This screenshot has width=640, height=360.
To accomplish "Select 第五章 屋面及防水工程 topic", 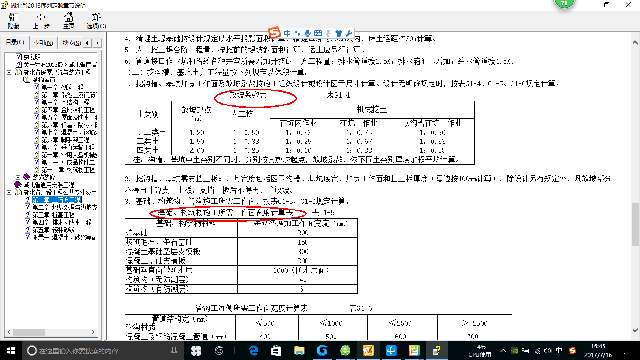I will click(69, 117).
